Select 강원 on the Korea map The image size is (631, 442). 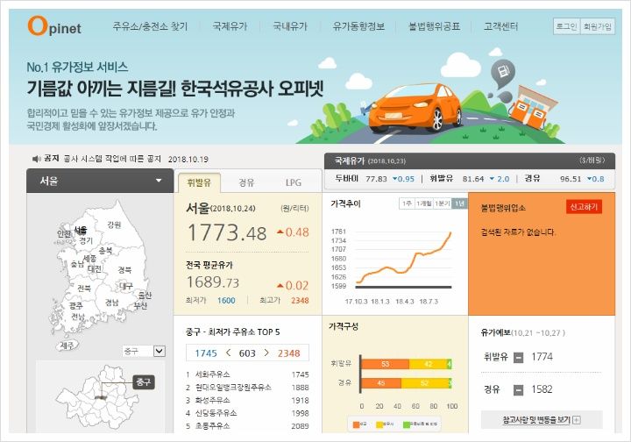coord(114,225)
